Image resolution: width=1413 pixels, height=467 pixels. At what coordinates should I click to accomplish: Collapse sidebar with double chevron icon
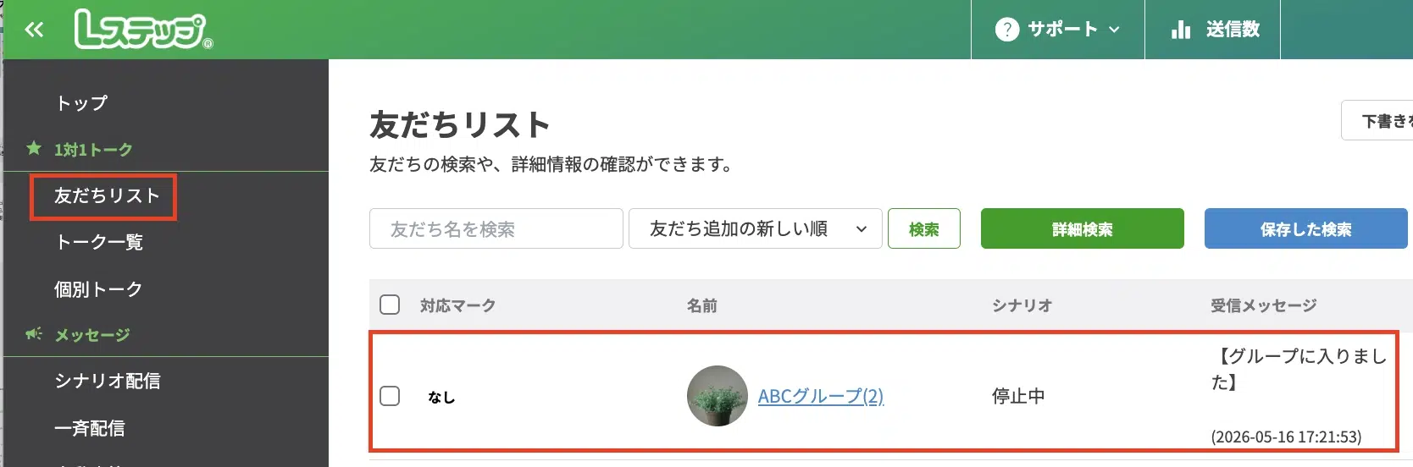pos(34,30)
